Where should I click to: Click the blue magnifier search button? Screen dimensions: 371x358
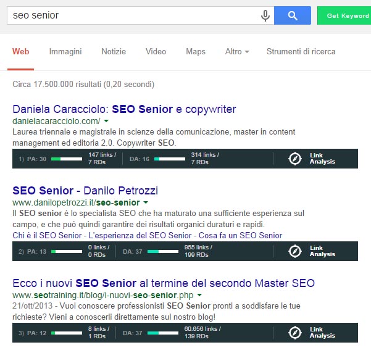point(293,15)
